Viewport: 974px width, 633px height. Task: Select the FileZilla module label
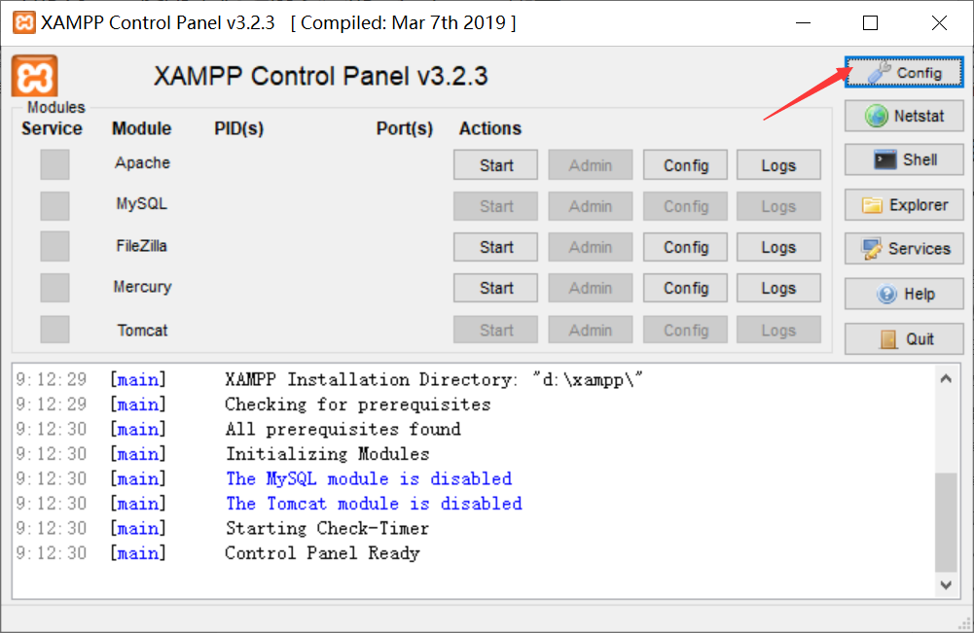(x=142, y=246)
